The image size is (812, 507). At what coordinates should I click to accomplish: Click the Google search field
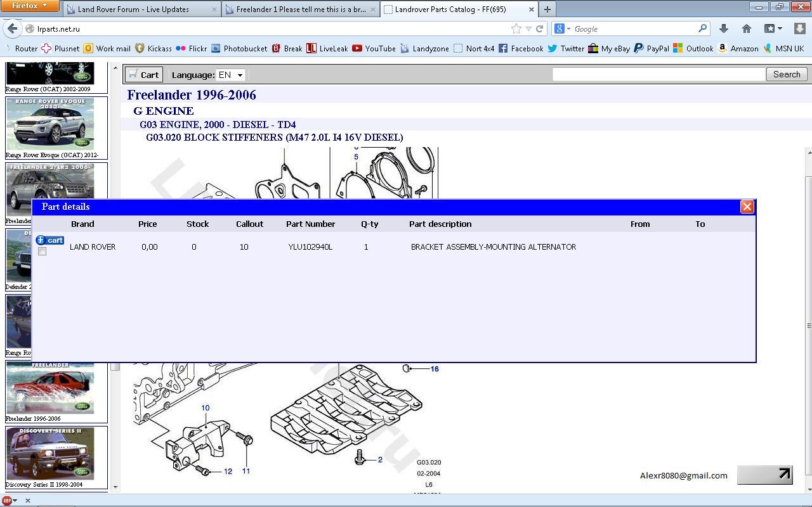click(634, 29)
